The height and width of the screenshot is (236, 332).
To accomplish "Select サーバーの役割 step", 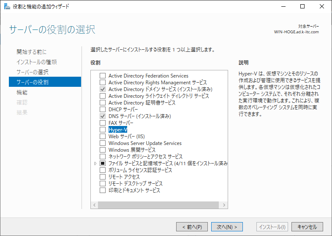I will pyautogui.click(x=45, y=82).
